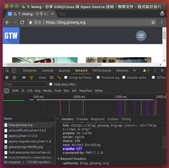Select the jquery.js?ver=1.12.4 request
Image resolution: width=169 pixels, height=168 pixels.
23,136
